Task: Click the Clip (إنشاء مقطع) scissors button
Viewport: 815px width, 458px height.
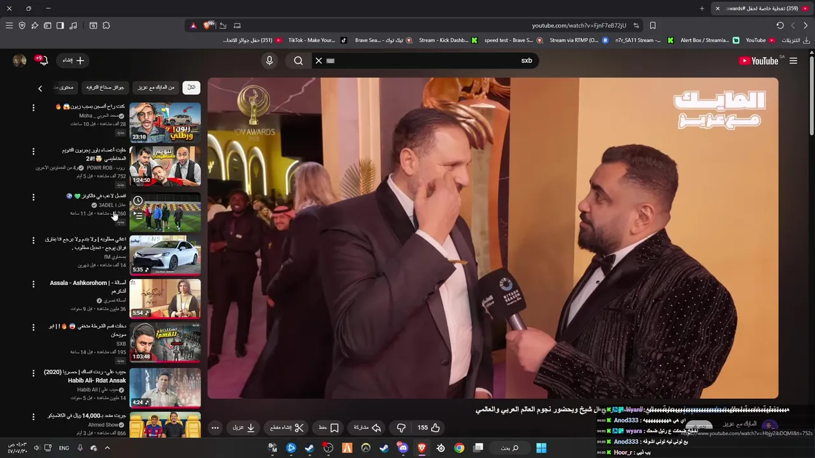Action: point(287,427)
